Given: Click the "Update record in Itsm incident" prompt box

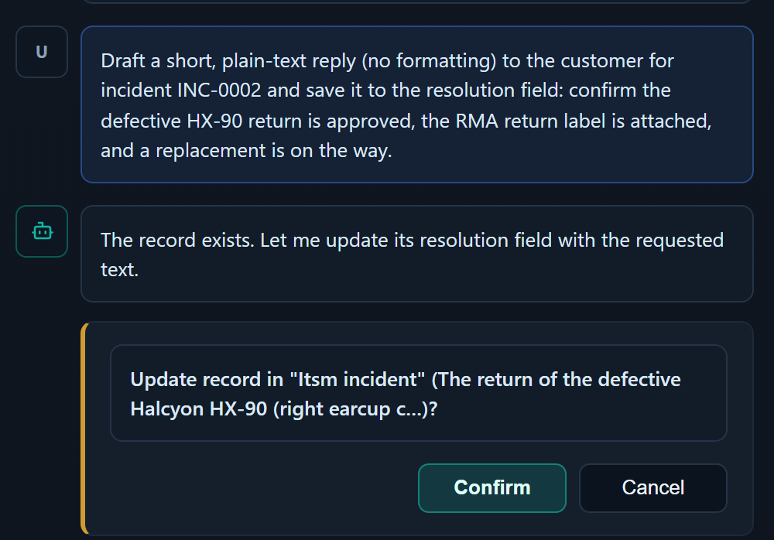Looking at the screenshot, I should (419, 393).
